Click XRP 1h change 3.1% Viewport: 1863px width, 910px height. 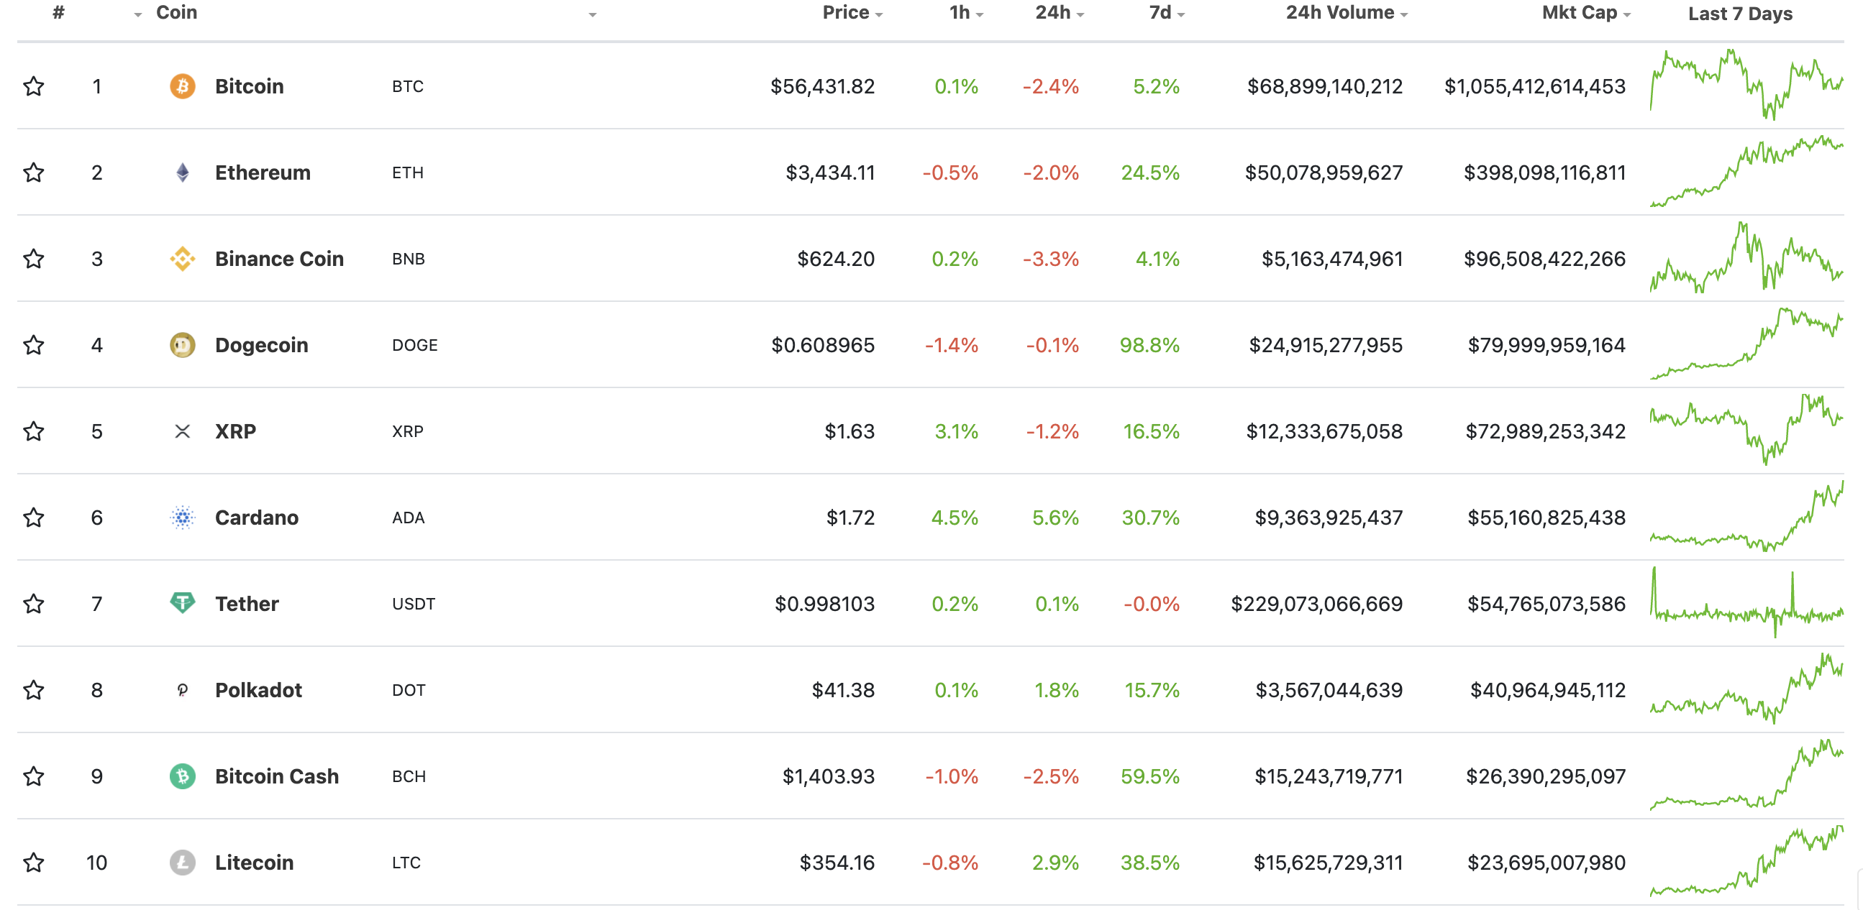point(956,431)
